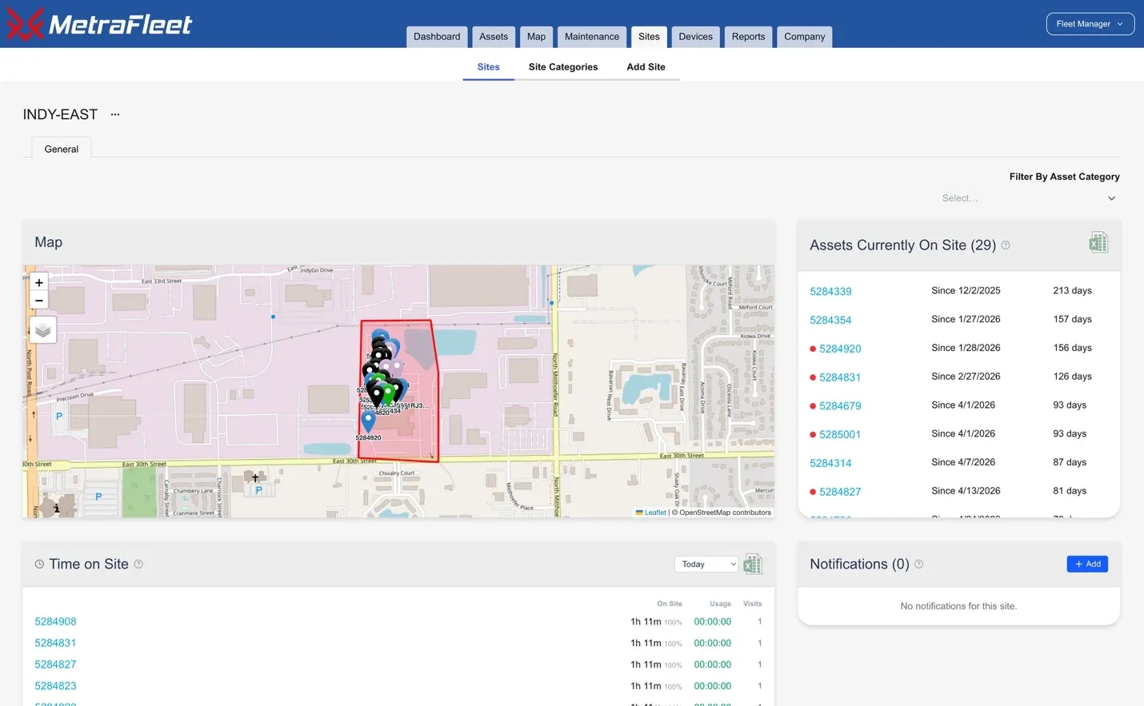Image resolution: width=1144 pixels, height=706 pixels.
Task: Open help icon next to Assets Currently On Site
Action: coord(1006,245)
